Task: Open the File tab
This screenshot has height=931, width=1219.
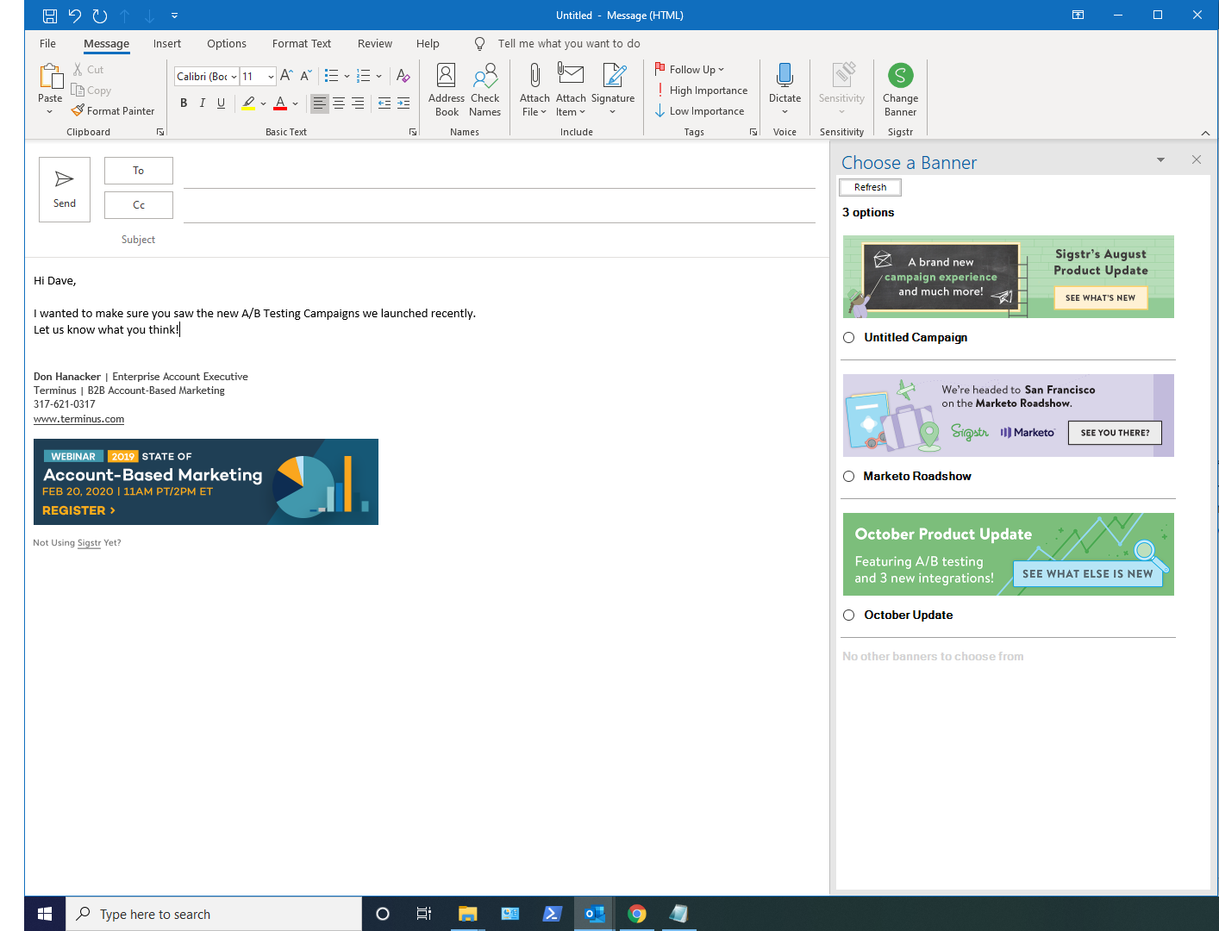Action: tap(47, 44)
